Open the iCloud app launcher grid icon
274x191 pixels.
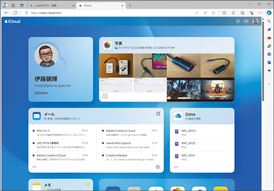(246, 21)
